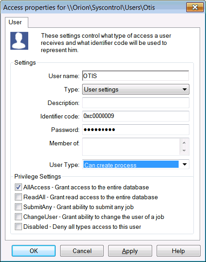206x262 pixels.
Task: Check the Disabled checkbox
Action: pyautogui.click(x=18, y=227)
